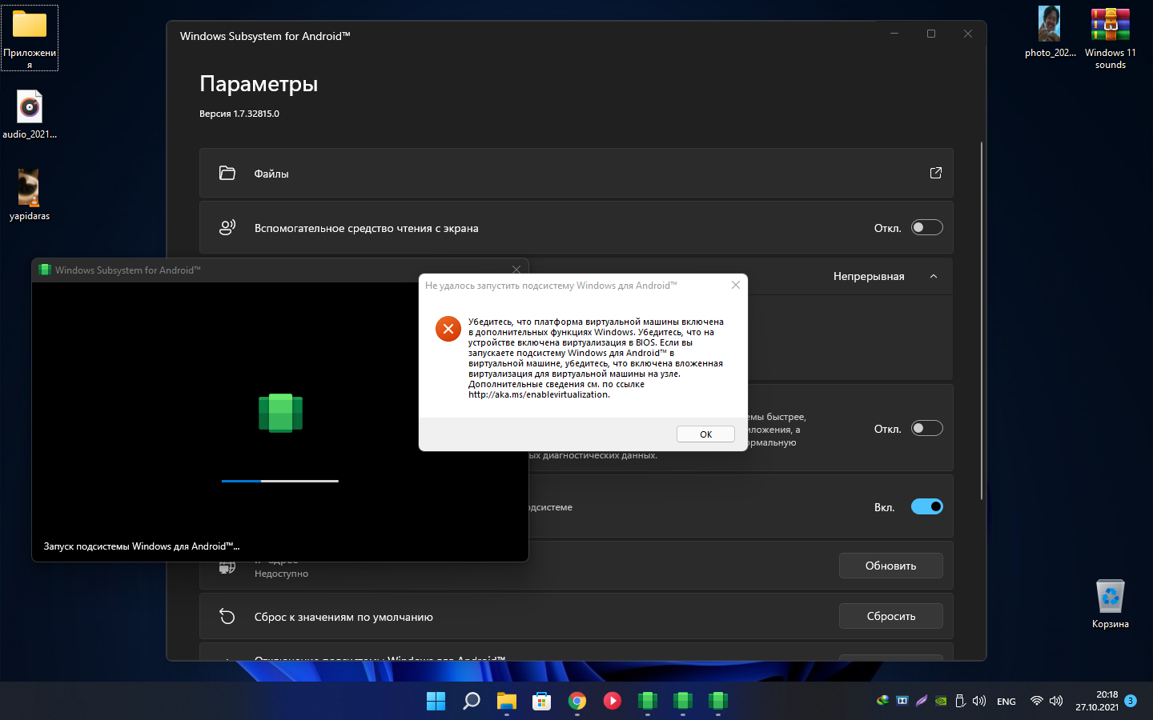This screenshot has width=1153, height=720.
Task: Click the Сброс к значениям по умолчанию label
Action: pyautogui.click(x=343, y=617)
